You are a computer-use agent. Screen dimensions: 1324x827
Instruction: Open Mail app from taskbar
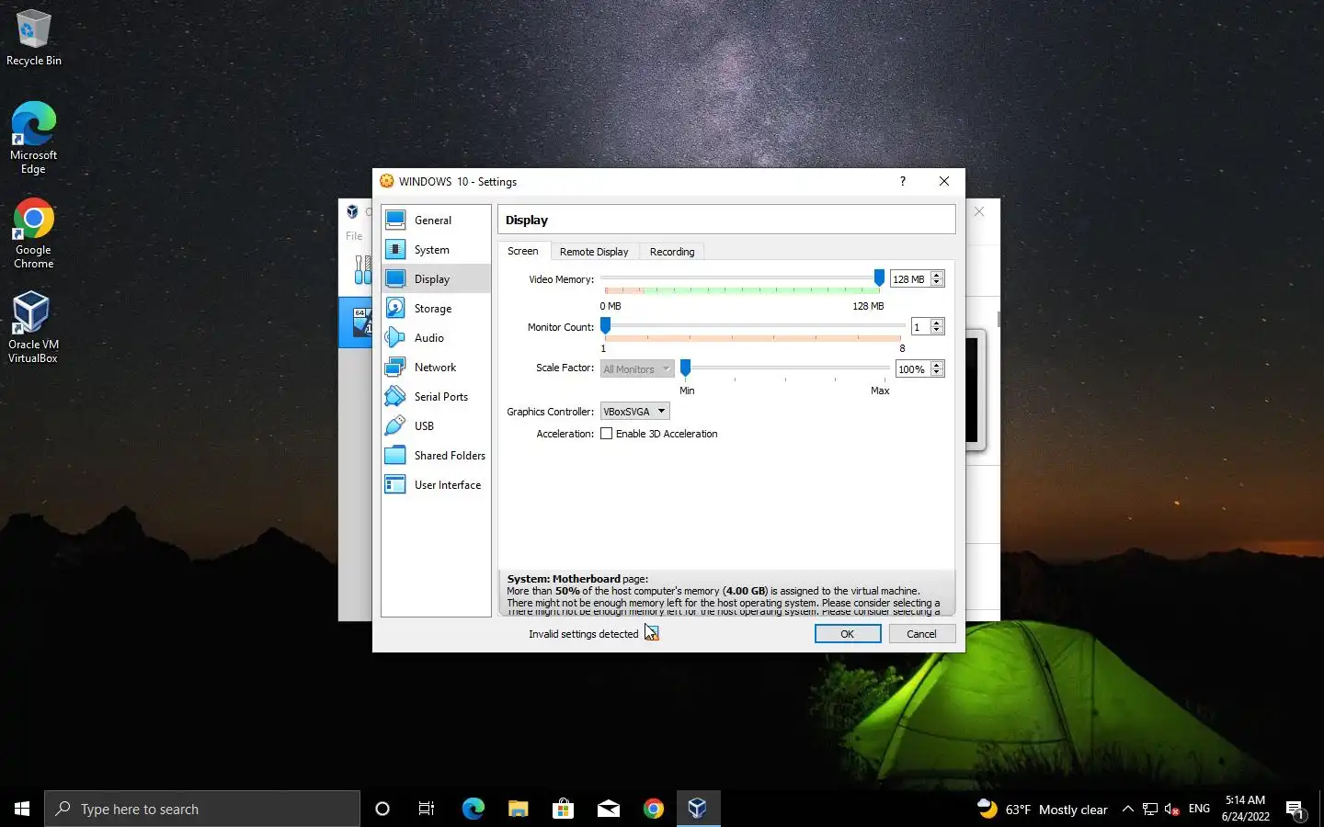[608, 809]
